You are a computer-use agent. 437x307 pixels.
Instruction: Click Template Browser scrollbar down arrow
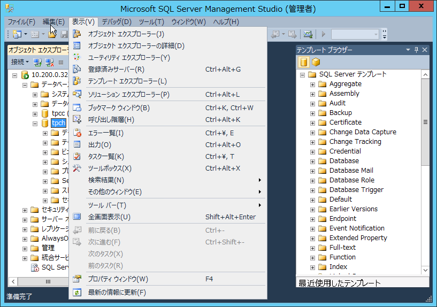(x=425, y=270)
